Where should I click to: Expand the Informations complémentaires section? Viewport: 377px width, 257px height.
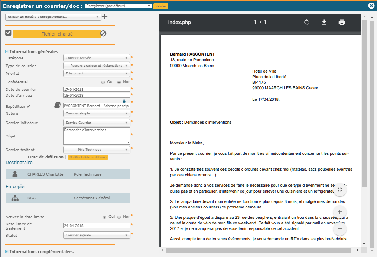(7, 251)
